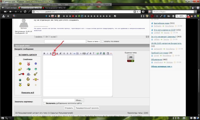Click ВСТАВИТЬ ЦИТАТУ link
Viewport: 200px width, 120px height.
(x=28, y=55)
